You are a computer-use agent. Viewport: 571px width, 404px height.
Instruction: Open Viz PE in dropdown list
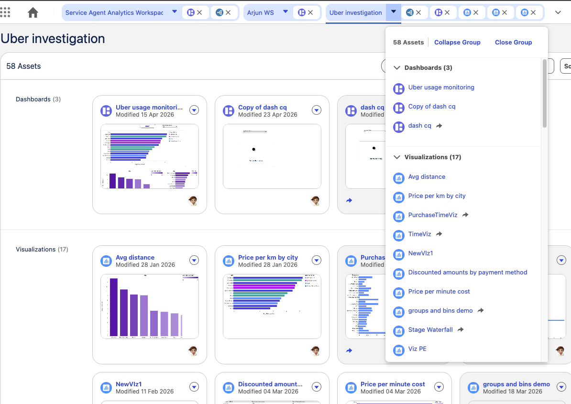click(x=417, y=349)
